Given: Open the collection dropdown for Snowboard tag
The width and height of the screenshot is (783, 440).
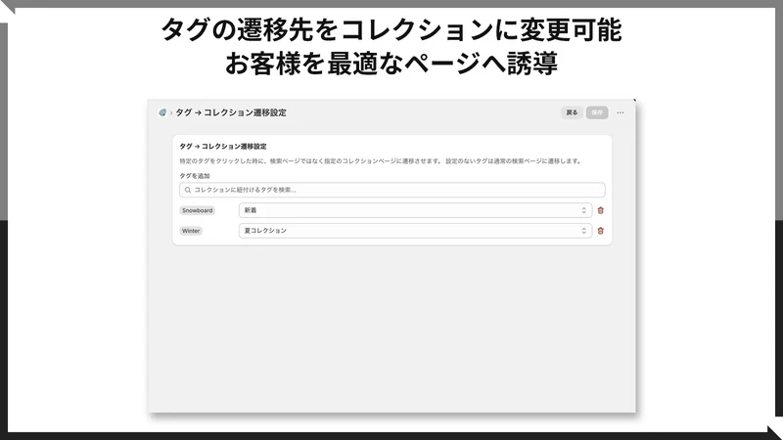Looking at the screenshot, I should point(415,210).
